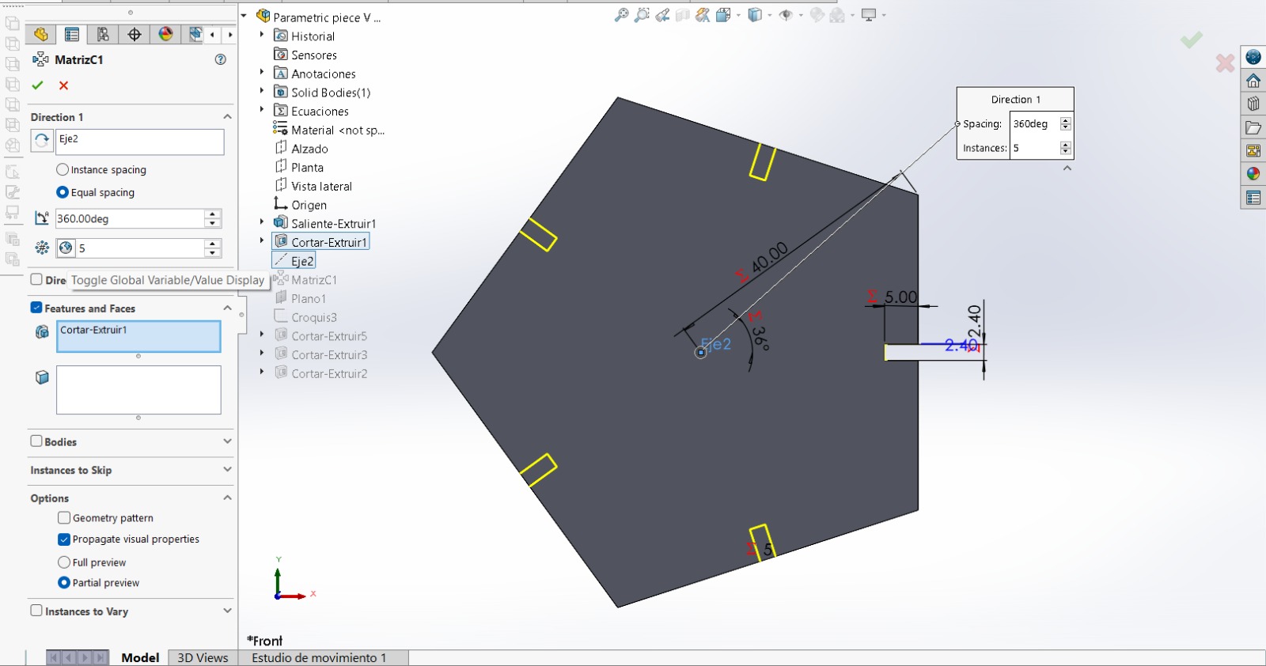Click the MatrizC1 help question-mark icon
The width and height of the screenshot is (1266, 666).
coord(221,59)
